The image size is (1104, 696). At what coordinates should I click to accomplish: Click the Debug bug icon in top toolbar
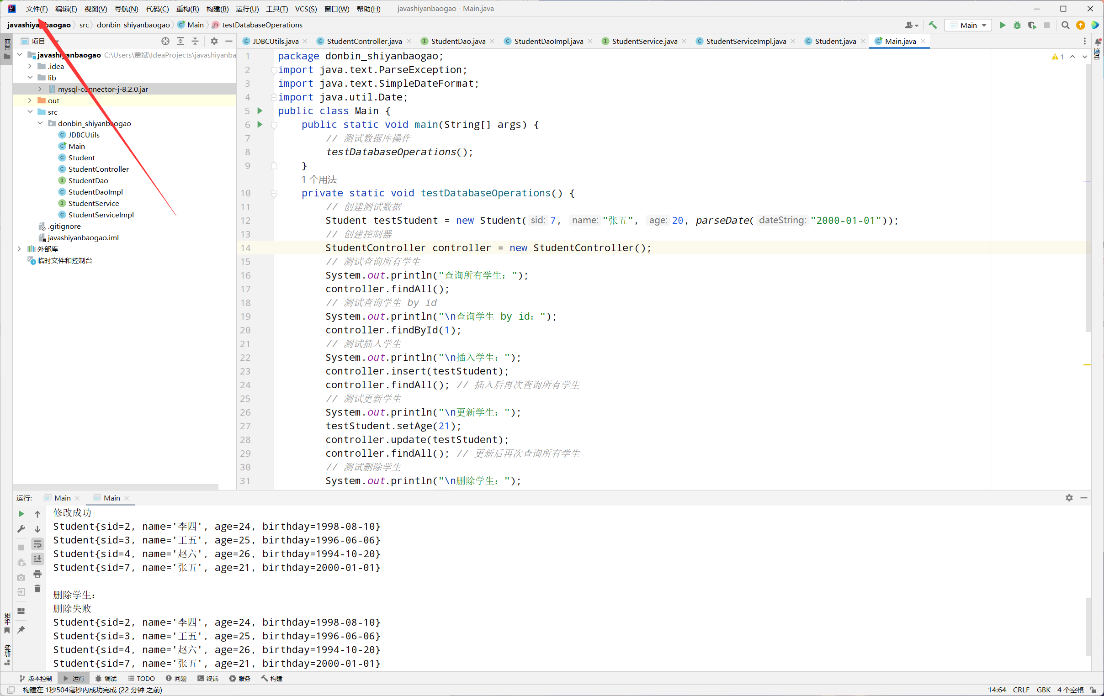click(x=1017, y=25)
